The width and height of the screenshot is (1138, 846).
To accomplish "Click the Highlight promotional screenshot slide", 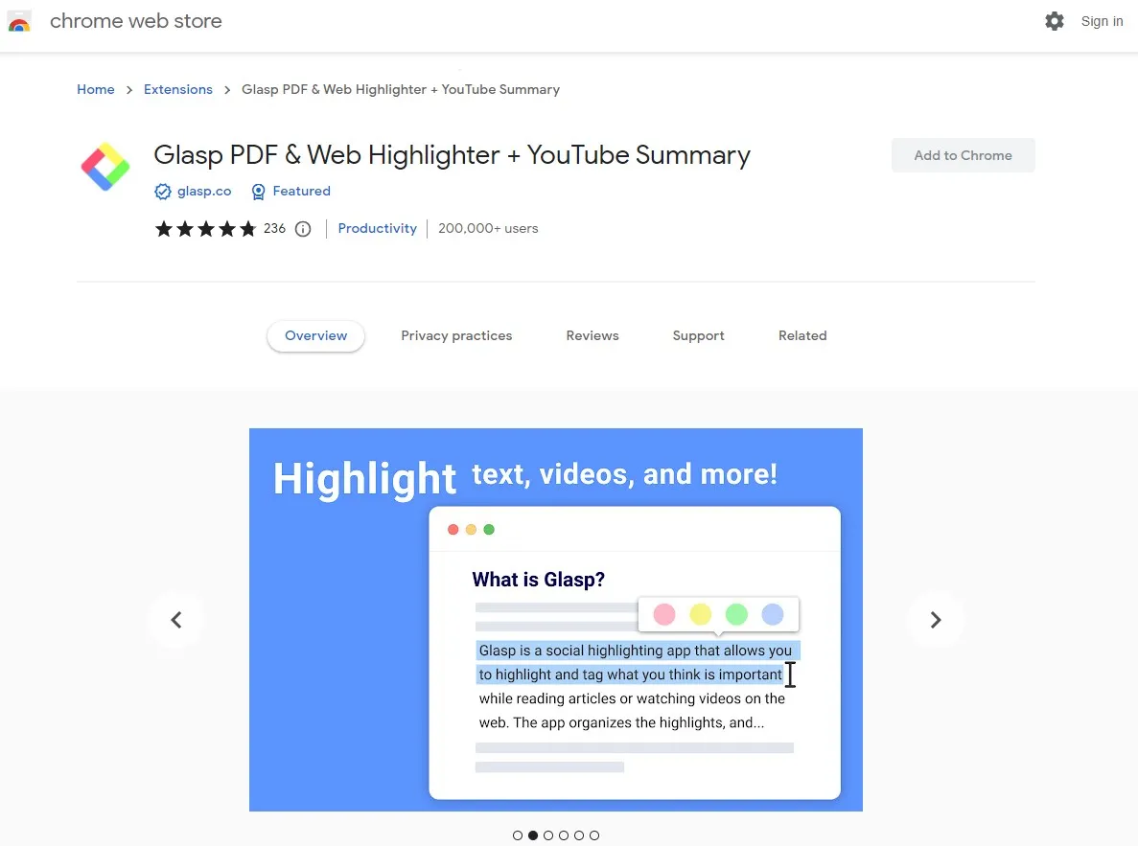I will tap(556, 620).
